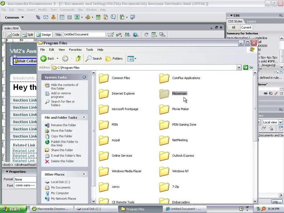Open Search in Explorer toolbar

point(93,59)
